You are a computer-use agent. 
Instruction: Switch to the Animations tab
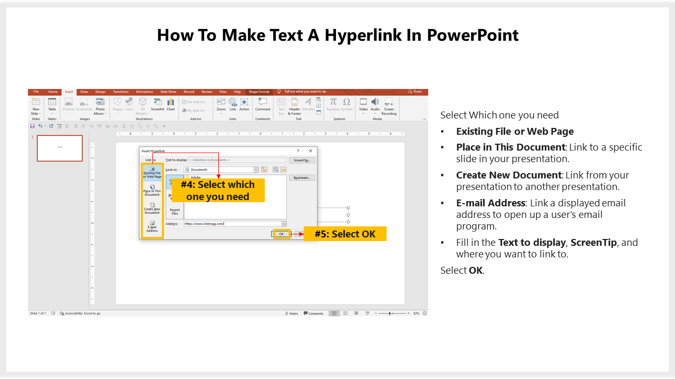pos(144,92)
